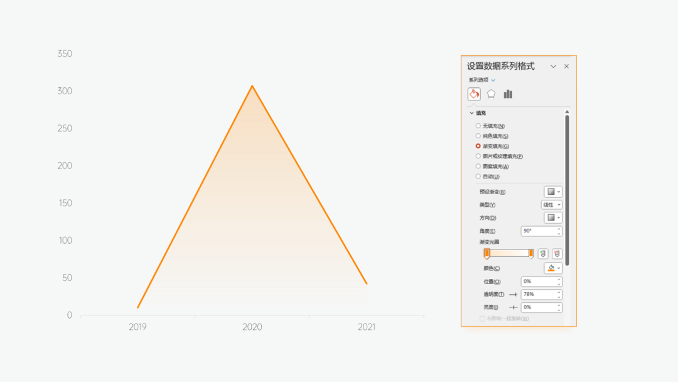Switch to the Series Options bar chart icon
Screen dimensions: 678x382
(x=507, y=94)
